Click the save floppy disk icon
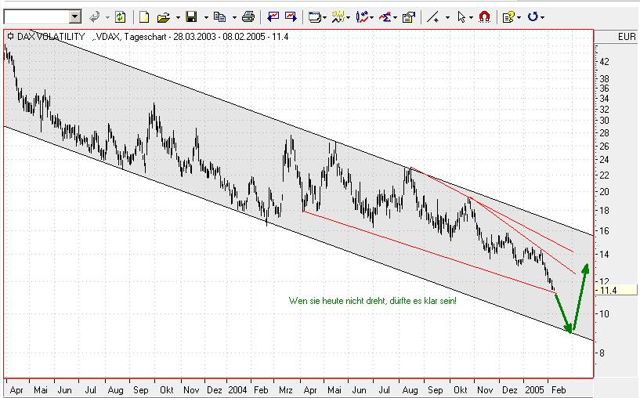The height and width of the screenshot is (398, 640). coord(191,17)
